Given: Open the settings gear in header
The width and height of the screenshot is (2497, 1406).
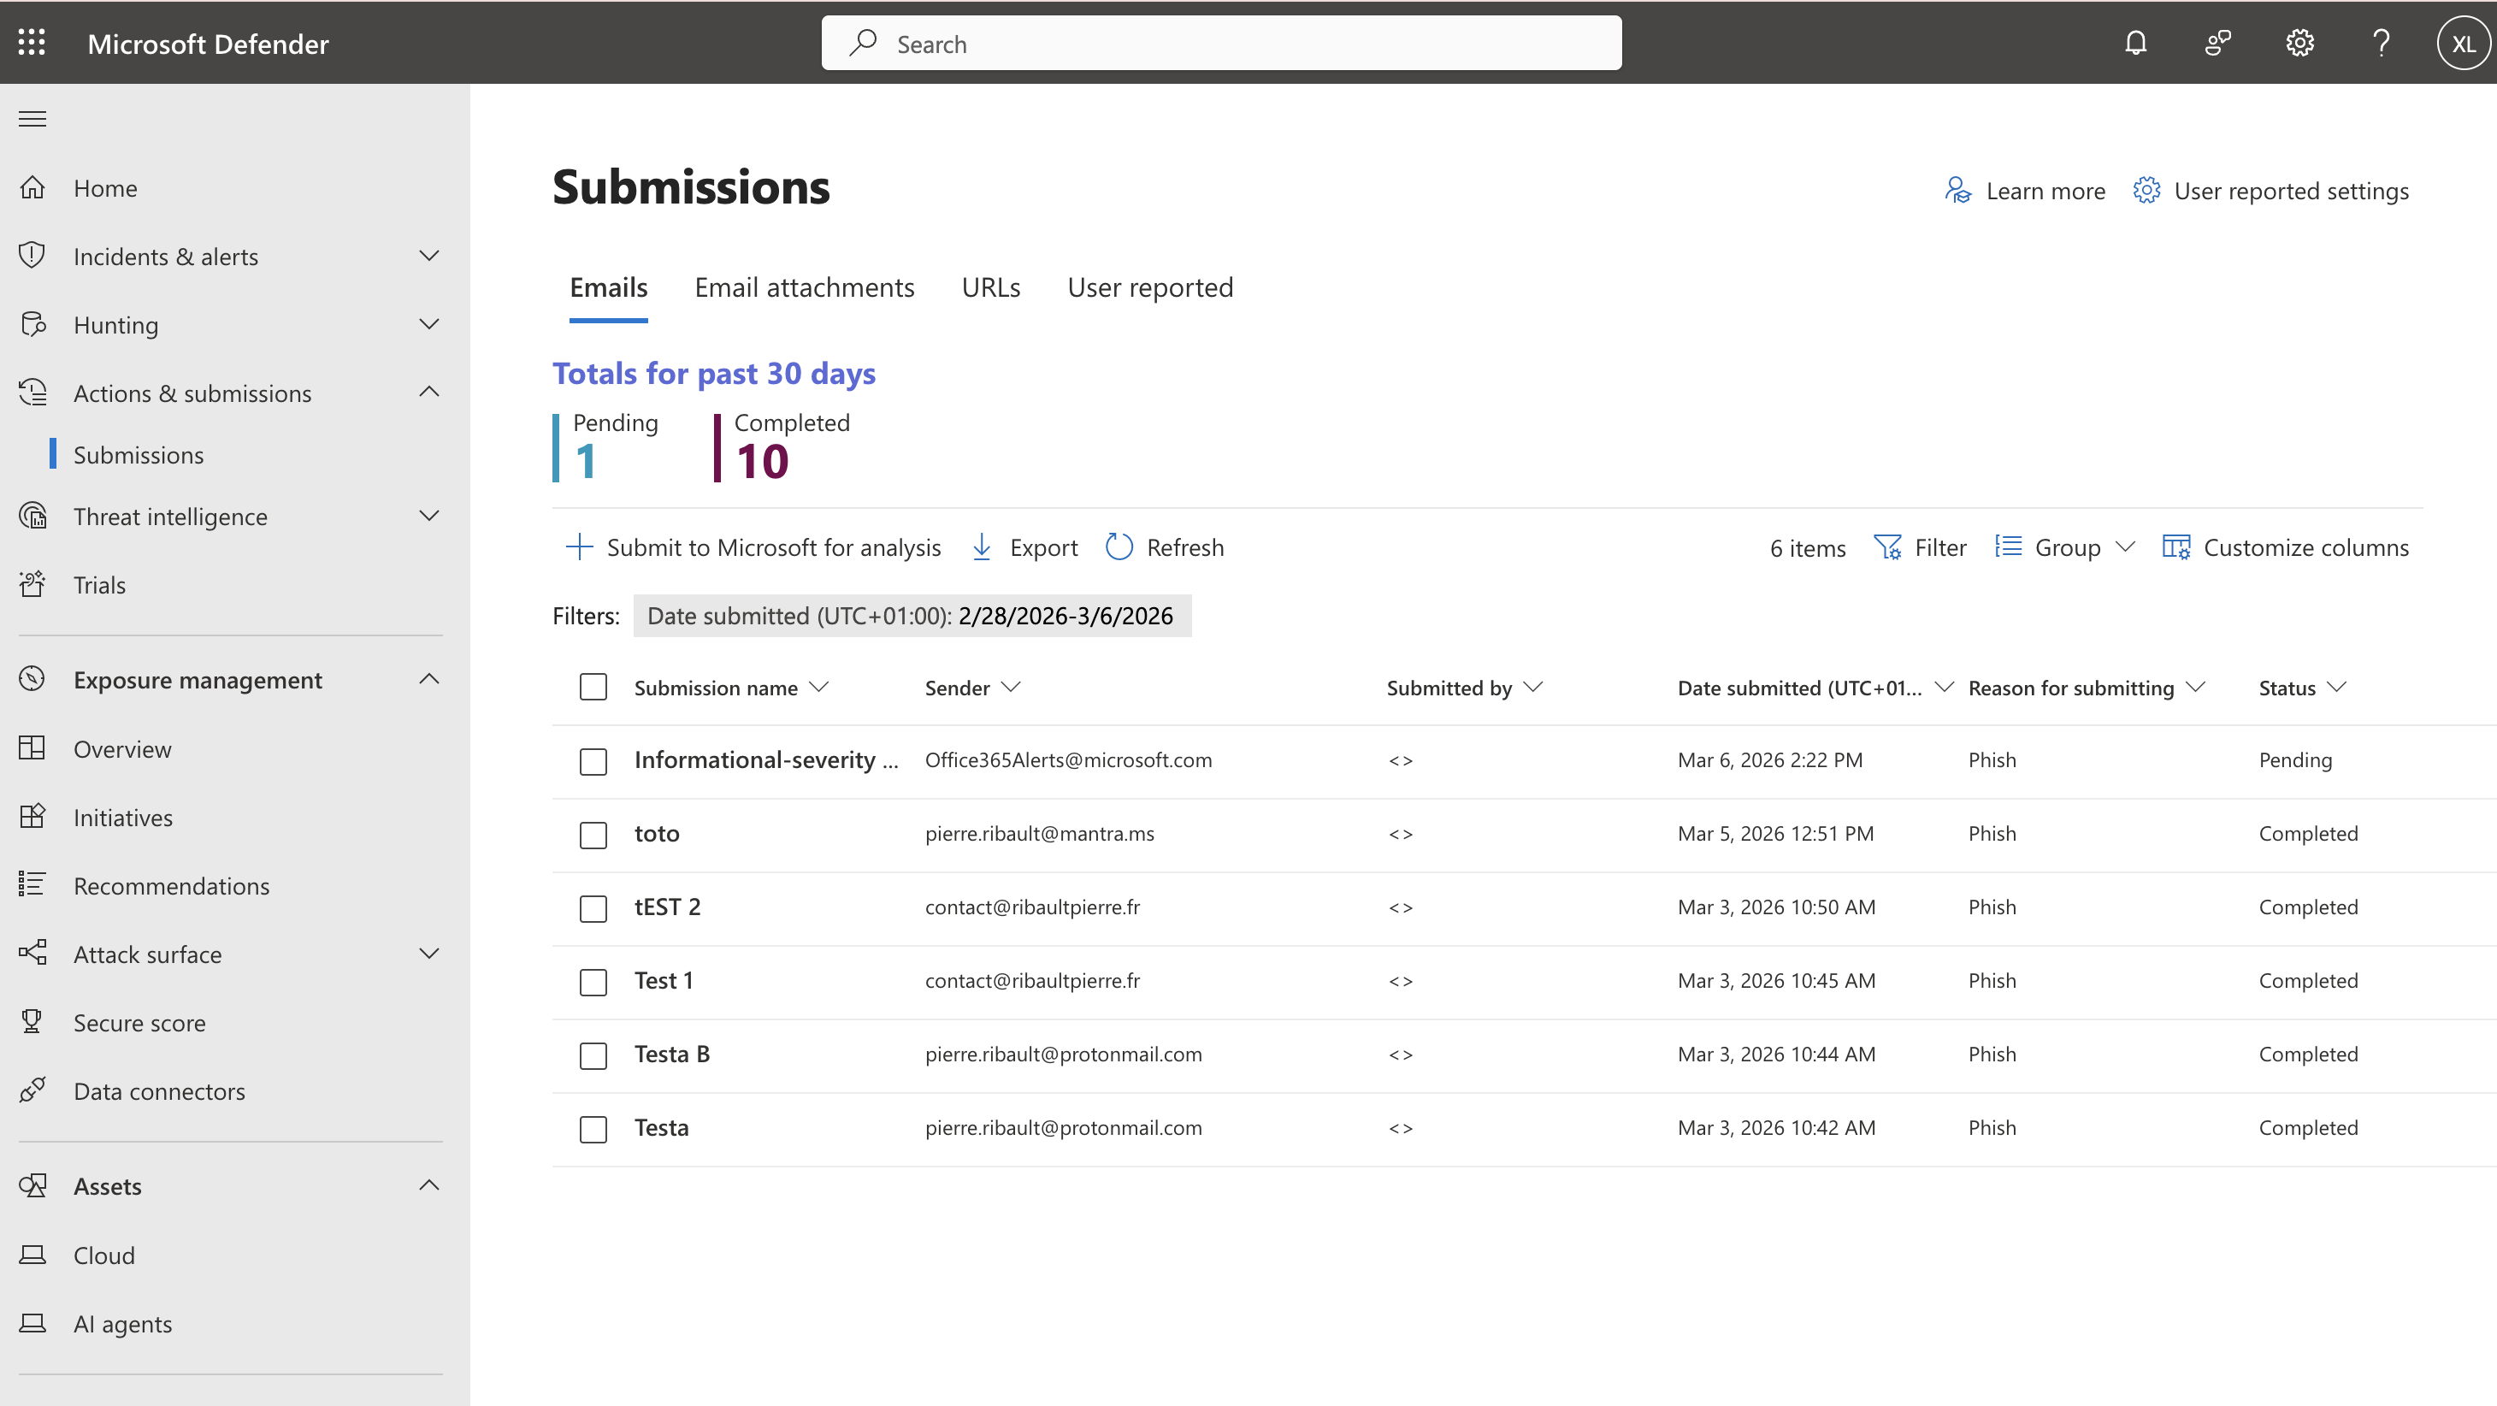Looking at the screenshot, I should [2299, 44].
